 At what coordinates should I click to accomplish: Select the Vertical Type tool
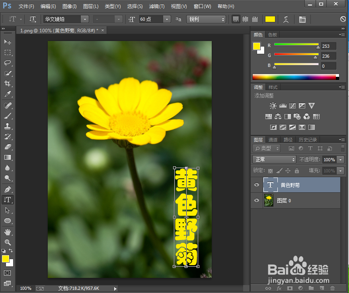(7, 200)
